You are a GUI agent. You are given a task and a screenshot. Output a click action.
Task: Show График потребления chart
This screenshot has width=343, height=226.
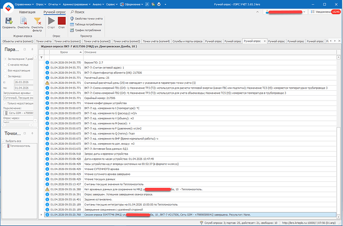88,30
